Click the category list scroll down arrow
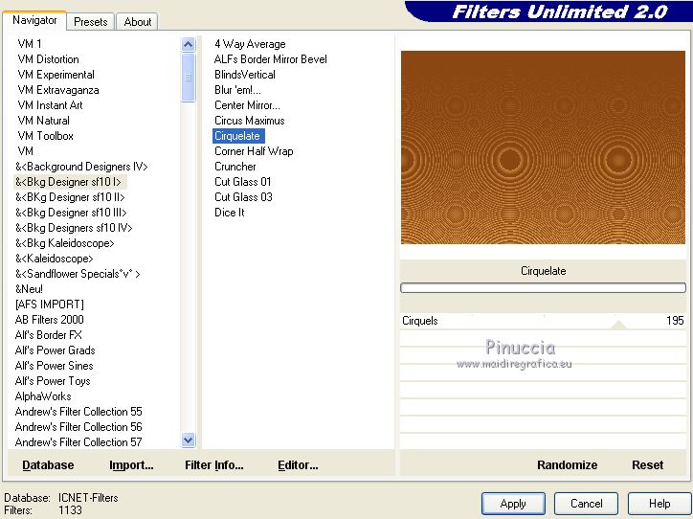 coord(188,440)
